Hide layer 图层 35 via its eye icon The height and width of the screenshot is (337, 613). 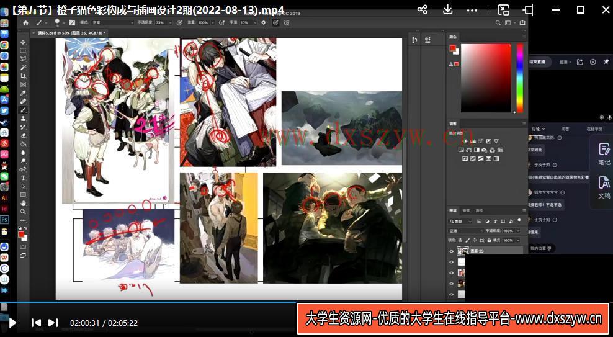pos(452,251)
